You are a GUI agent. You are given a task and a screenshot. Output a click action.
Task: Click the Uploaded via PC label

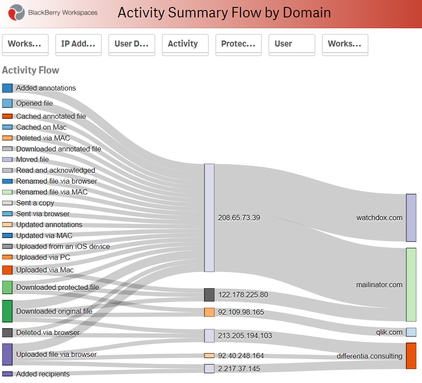pyautogui.click(x=43, y=257)
